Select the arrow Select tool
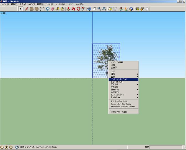 pos(21,9)
